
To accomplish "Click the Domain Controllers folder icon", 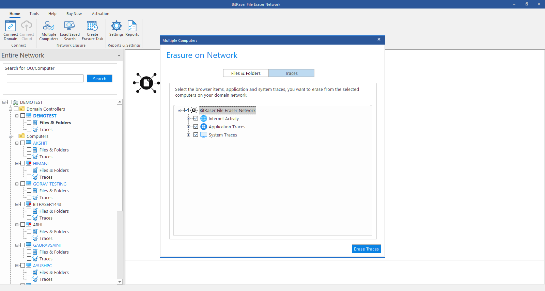I will coord(22,109).
